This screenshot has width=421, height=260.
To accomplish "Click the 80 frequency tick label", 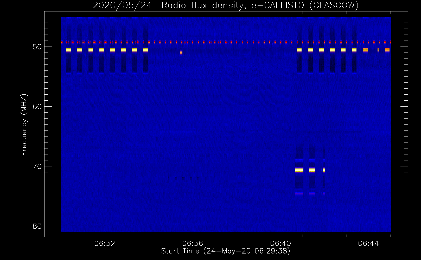I will pyautogui.click(x=37, y=226).
